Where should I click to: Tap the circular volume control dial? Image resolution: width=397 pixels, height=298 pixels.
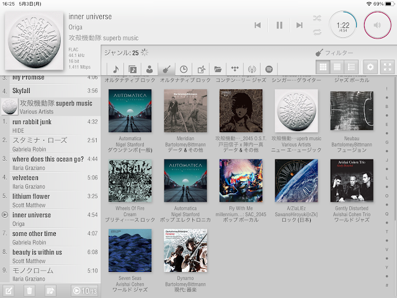[377, 25]
